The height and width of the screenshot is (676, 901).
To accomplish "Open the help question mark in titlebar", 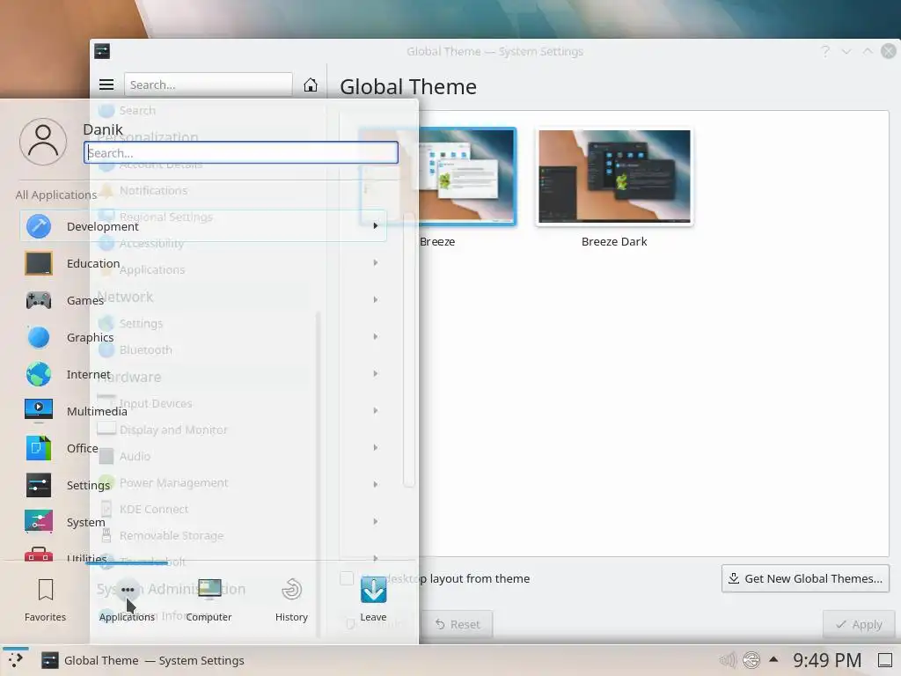I will point(825,51).
